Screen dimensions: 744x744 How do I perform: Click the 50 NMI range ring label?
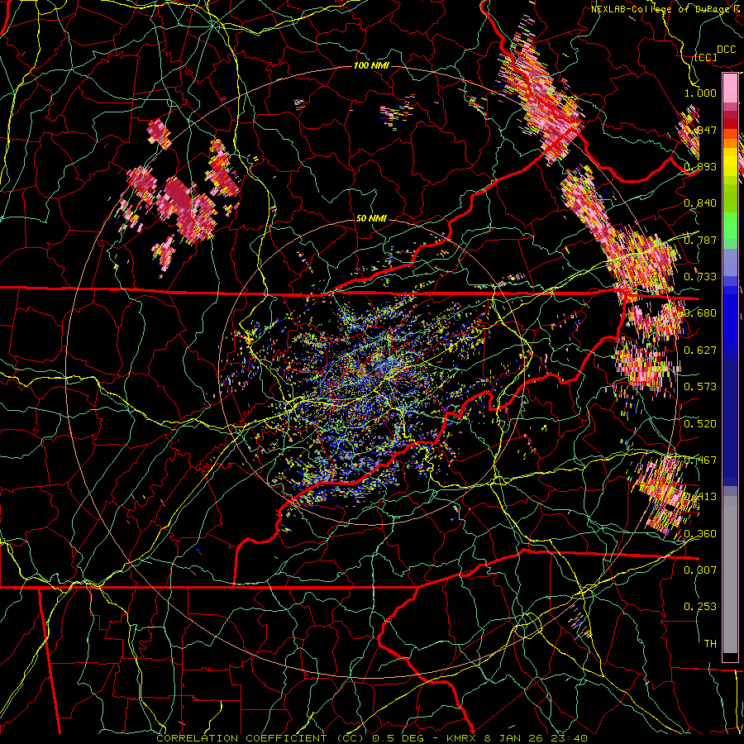click(x=371, y=219)
